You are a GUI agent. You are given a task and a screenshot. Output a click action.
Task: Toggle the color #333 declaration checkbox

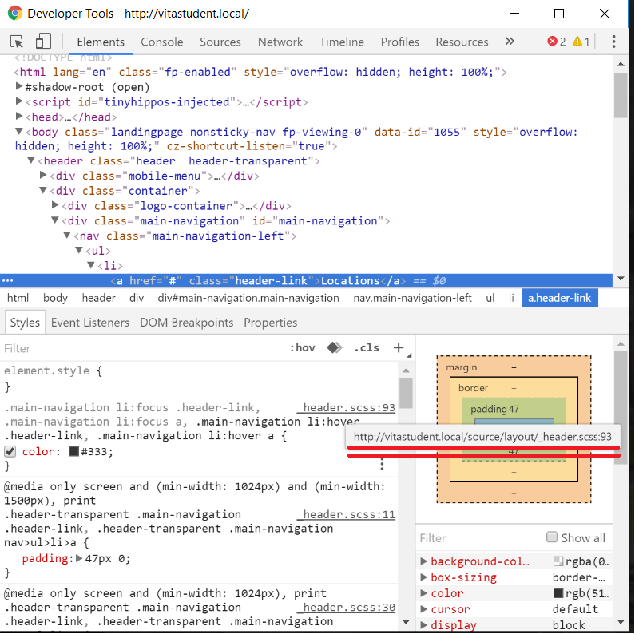coord(10,451)
